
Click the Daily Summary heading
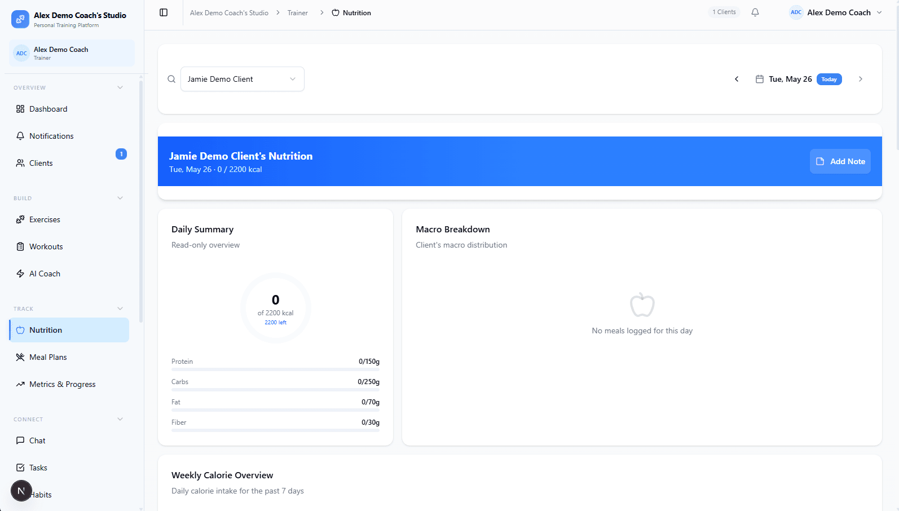point(202,230)
